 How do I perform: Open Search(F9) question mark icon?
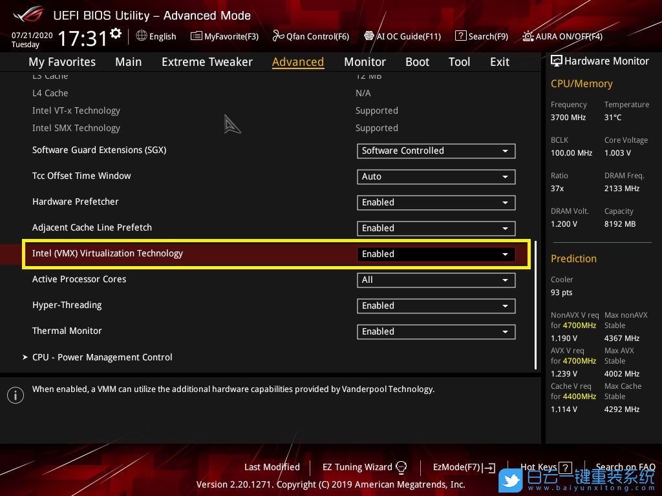(460, 36)
